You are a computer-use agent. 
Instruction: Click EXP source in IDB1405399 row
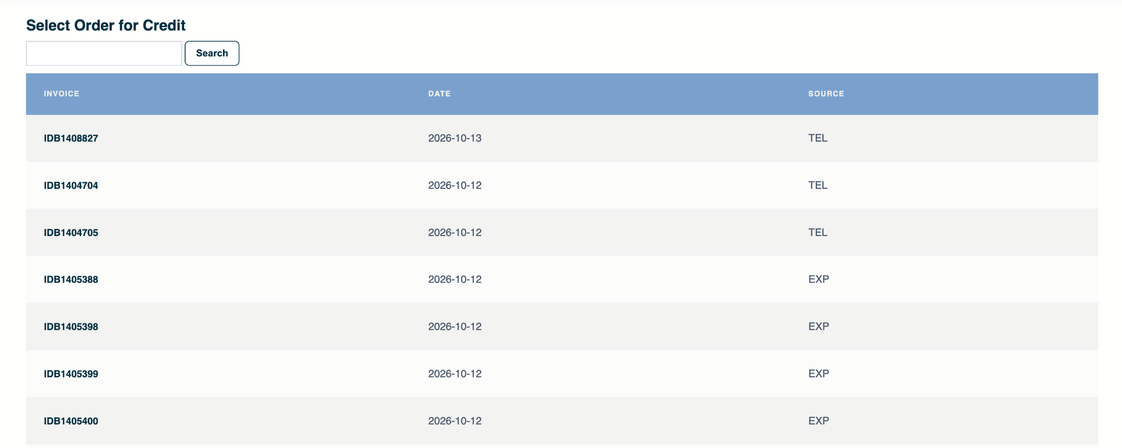(818, 374)
